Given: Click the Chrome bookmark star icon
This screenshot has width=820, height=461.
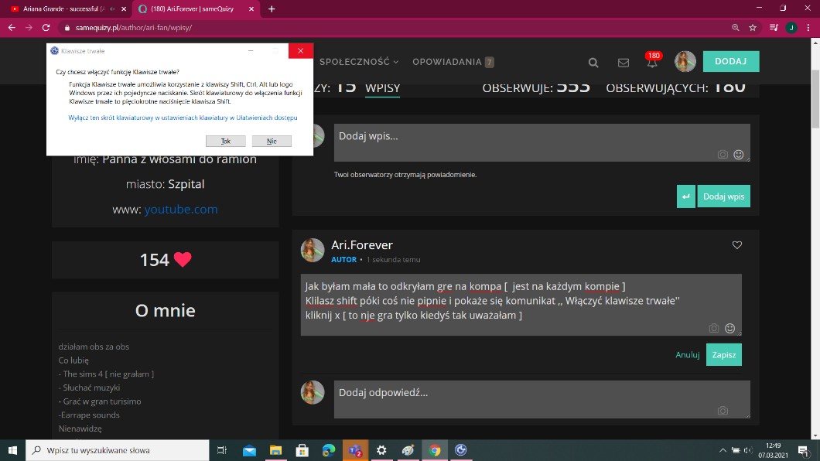Looking at the screenshot, I should pos(753,27).
